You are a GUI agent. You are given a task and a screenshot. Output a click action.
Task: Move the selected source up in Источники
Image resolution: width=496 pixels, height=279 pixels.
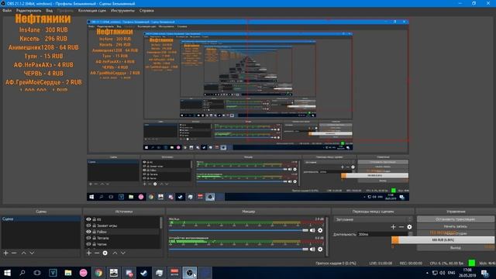[x=115, y=253]
